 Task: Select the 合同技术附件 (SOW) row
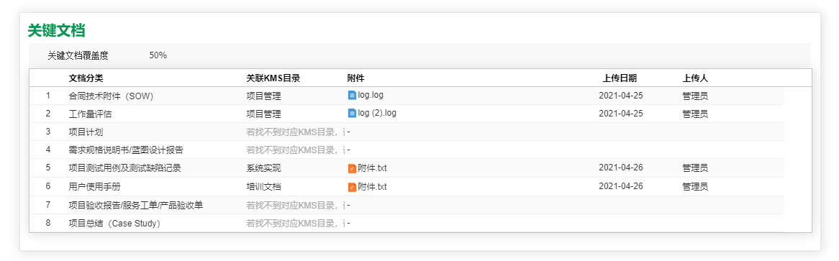pos(406,96)
